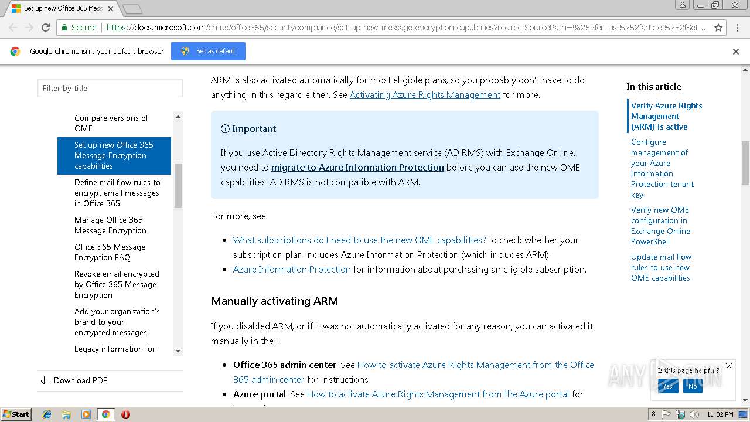750x422 pixels.
Task: Open 'migrate to Azure Information Protection' link
Action: 357,167
